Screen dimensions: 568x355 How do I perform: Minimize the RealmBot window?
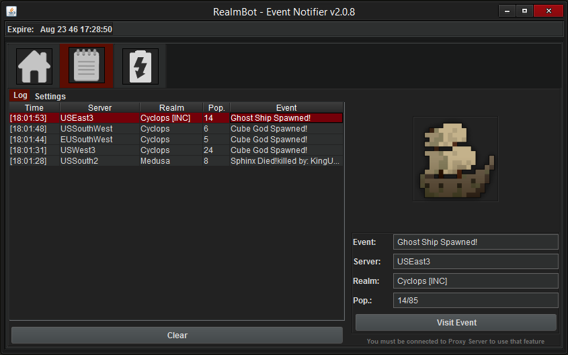click(x=507, y=11)
